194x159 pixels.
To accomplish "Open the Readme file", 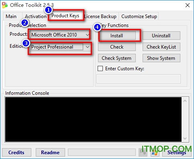I will [x=50, y=152].
